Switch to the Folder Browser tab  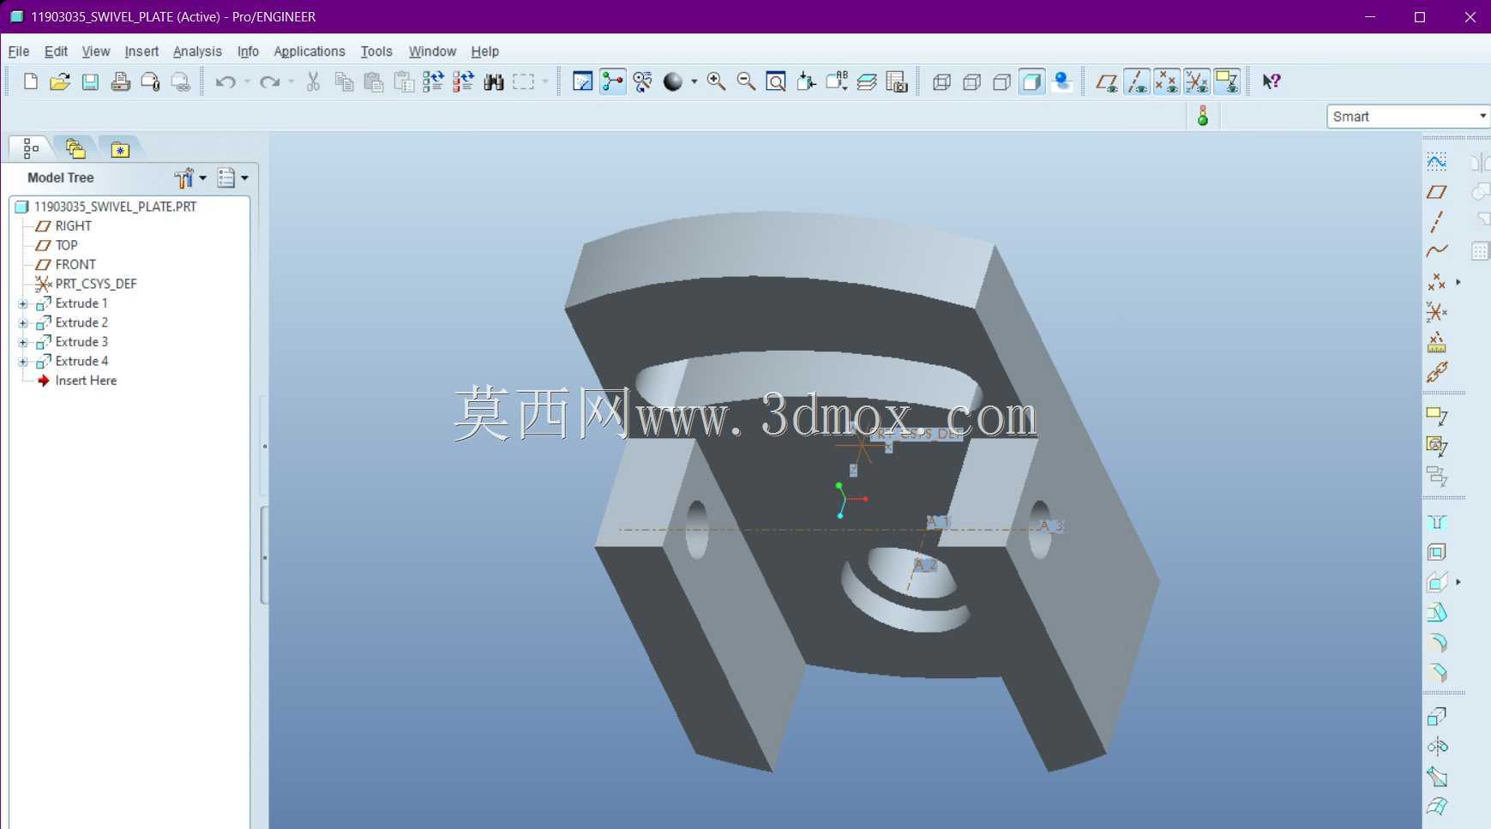pyautogui.click(x=75, y=149)
